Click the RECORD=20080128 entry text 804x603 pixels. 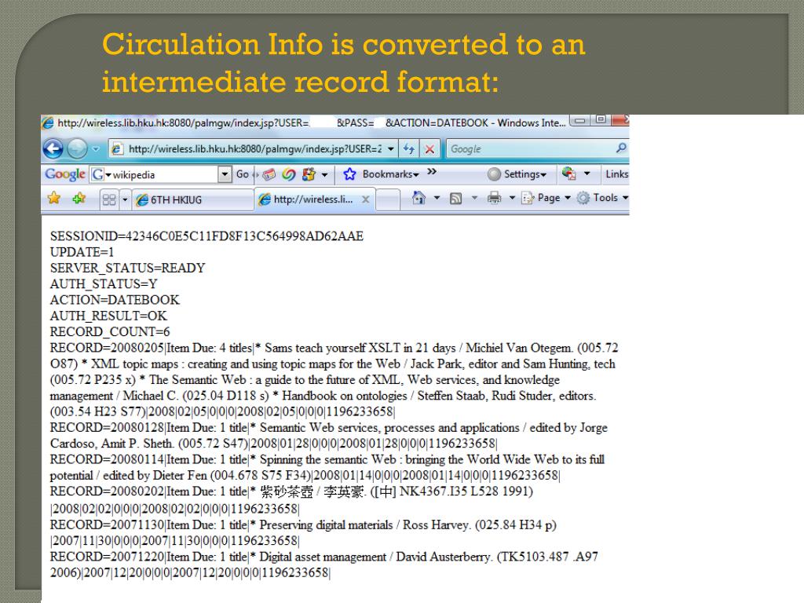click(x=329, y=435)
